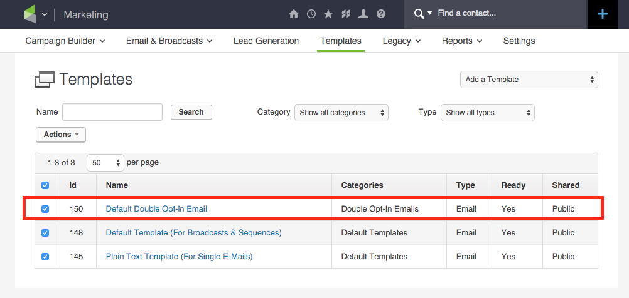
Task: Click the green Infusionsoft logo
Action: (30, 14)
